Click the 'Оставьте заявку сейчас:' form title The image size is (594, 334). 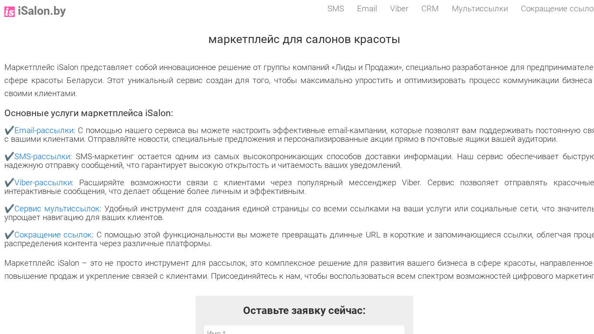(x=304, y=311)
